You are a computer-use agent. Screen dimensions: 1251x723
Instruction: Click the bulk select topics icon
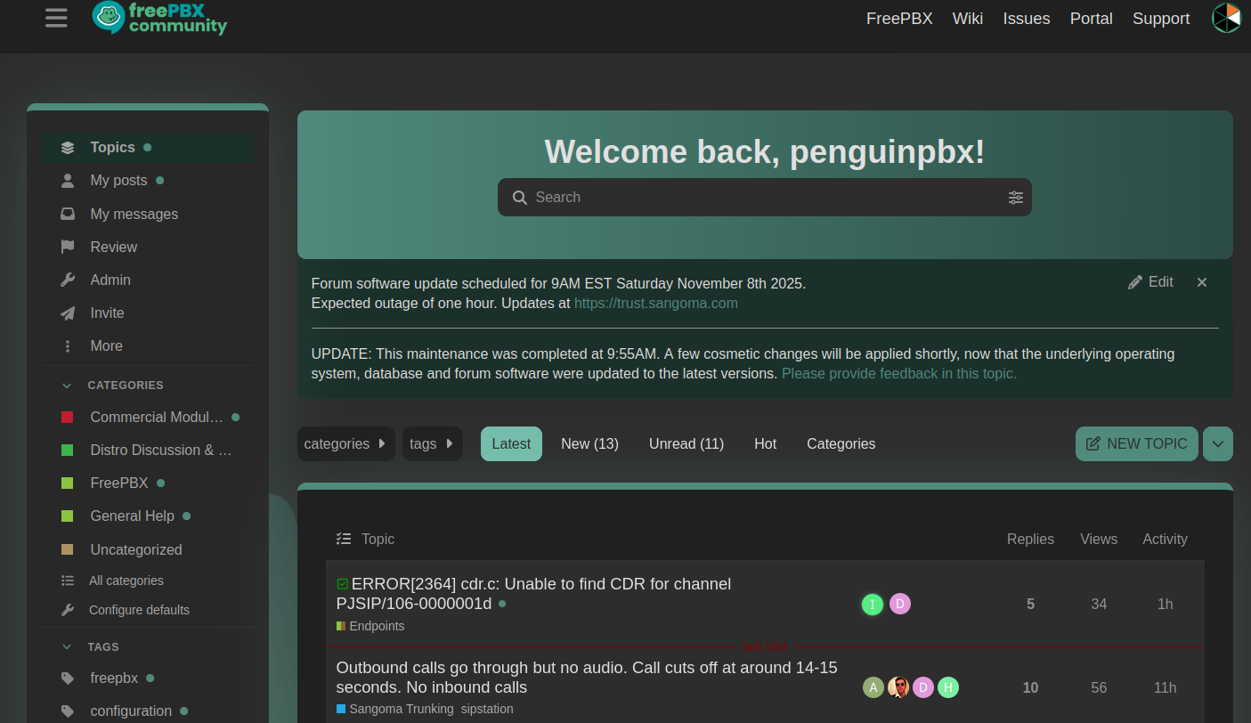[x=344, y=539]
